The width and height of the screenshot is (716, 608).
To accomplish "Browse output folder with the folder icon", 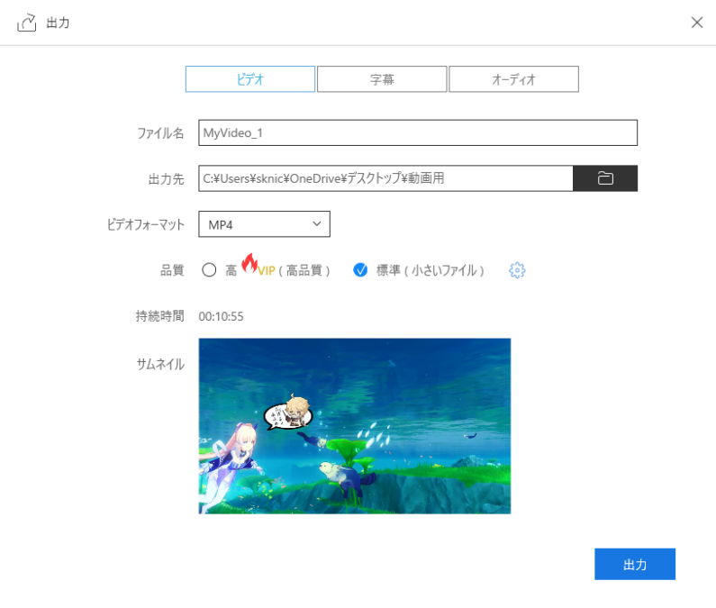I will point(605,178).
